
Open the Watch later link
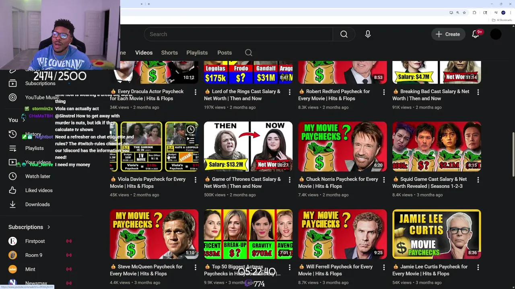click(x=38, y=176)
